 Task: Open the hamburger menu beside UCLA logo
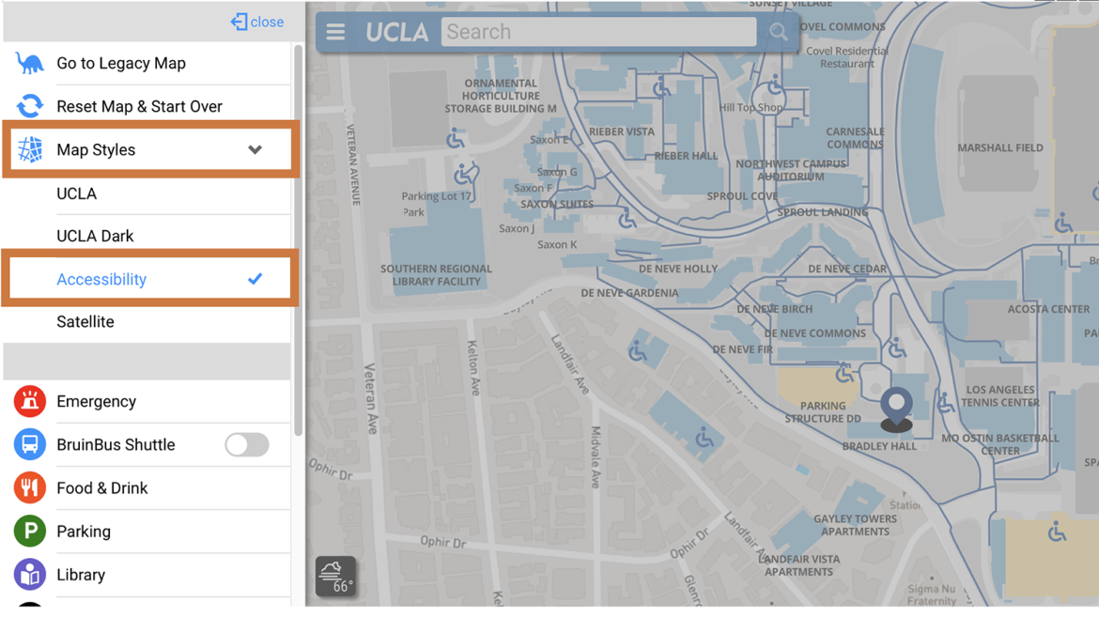pos(335,32)
